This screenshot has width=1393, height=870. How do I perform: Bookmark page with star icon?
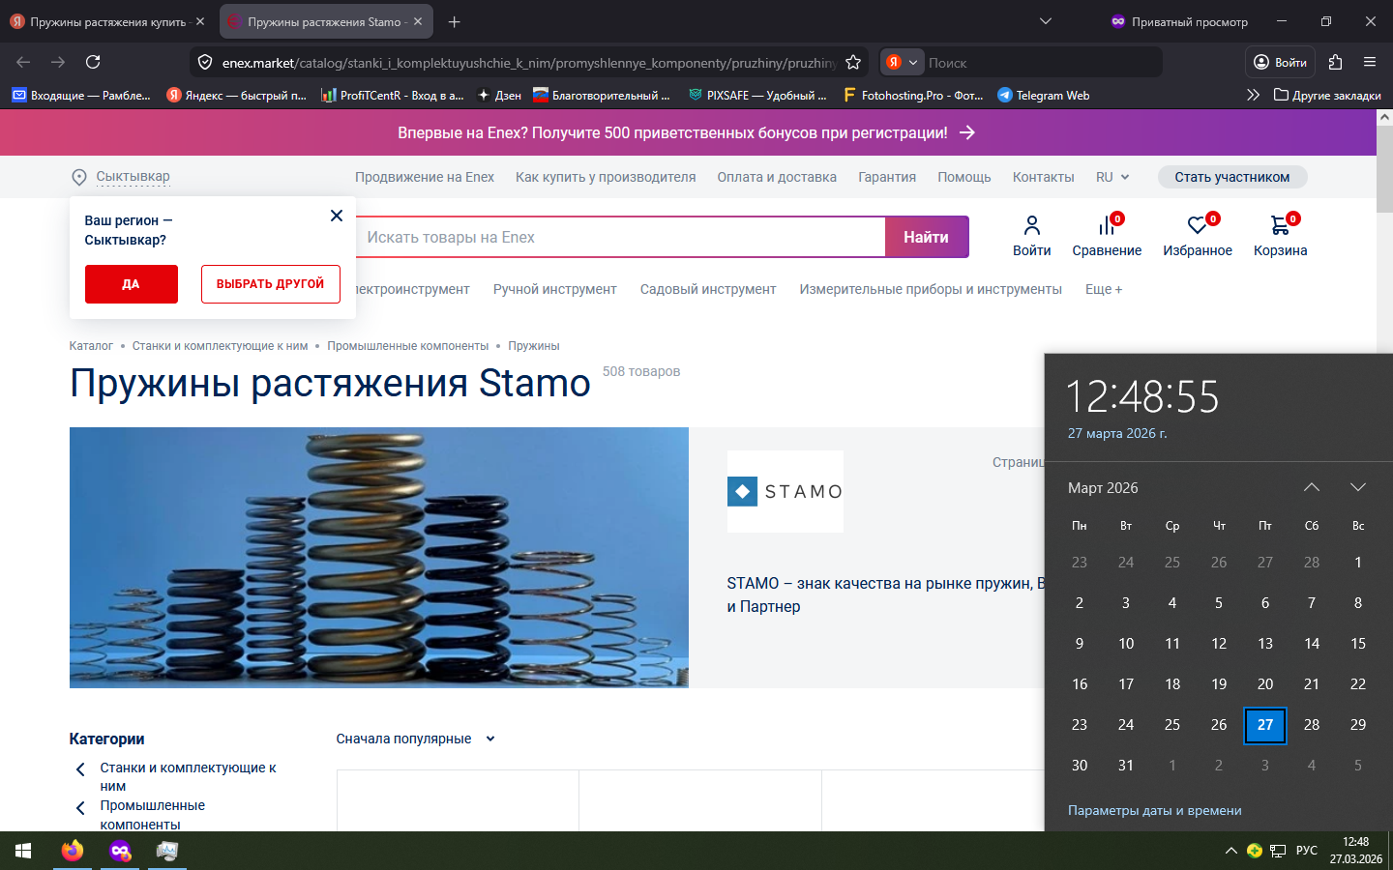click(853, 62)
